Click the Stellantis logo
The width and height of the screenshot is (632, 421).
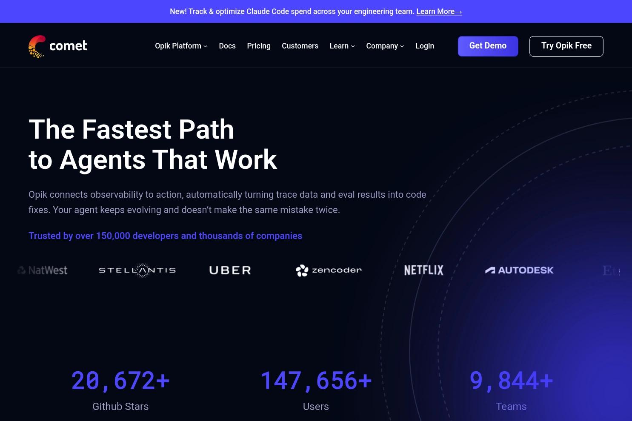coord(137,270)
